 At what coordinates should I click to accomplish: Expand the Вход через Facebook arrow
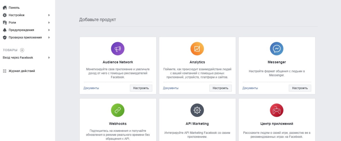pos(49,58)
